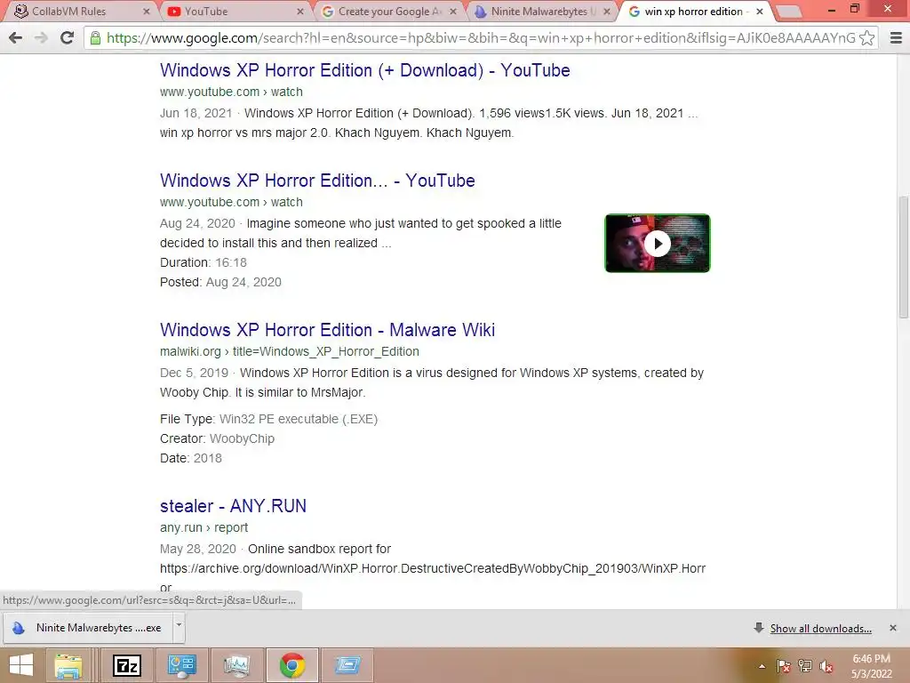Click the download arrow icon beside Show all downloads
Viewport: 910px width, 683px height.
[x=758, y=628]
